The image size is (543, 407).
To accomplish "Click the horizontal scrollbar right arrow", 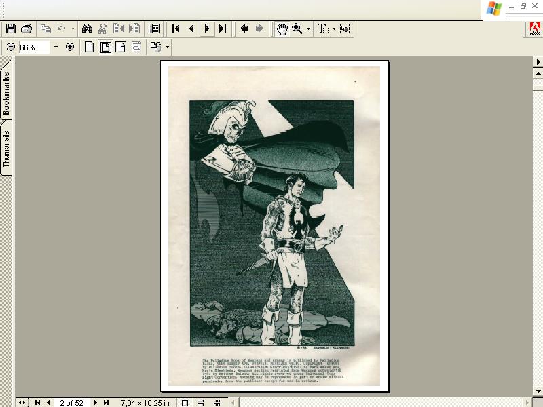I will point(527,402).
